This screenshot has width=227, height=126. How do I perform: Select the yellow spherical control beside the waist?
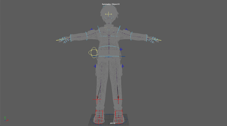(93, 52)
